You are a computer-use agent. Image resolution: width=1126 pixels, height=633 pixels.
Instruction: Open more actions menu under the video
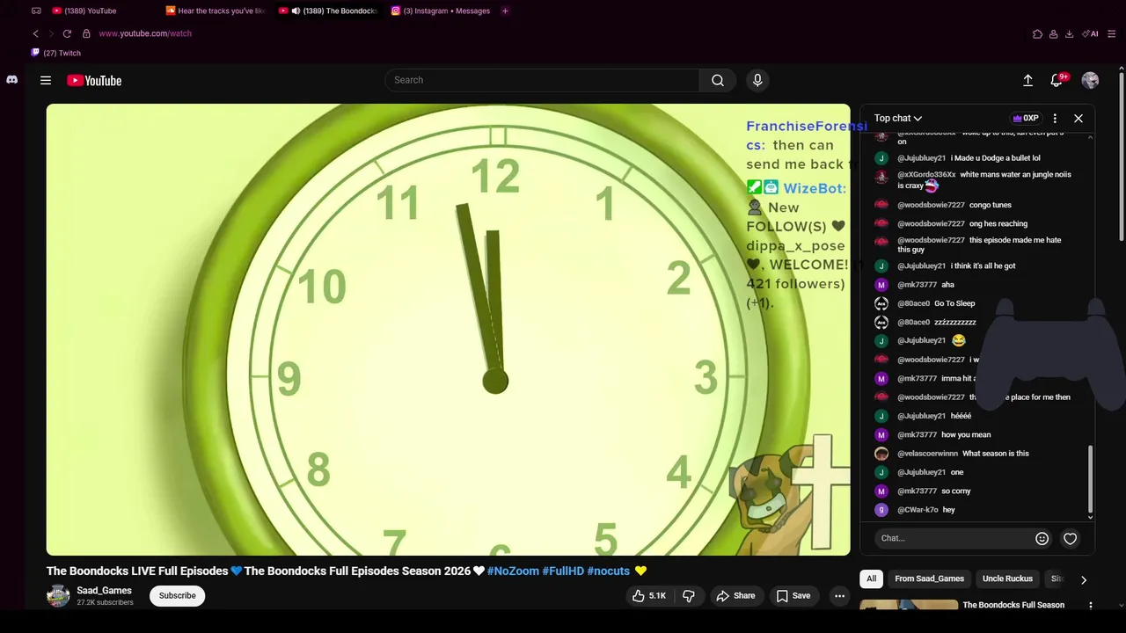[x=839, y=596]
